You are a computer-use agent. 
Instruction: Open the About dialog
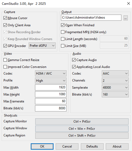pyautogui.click(x=117, y=146)
